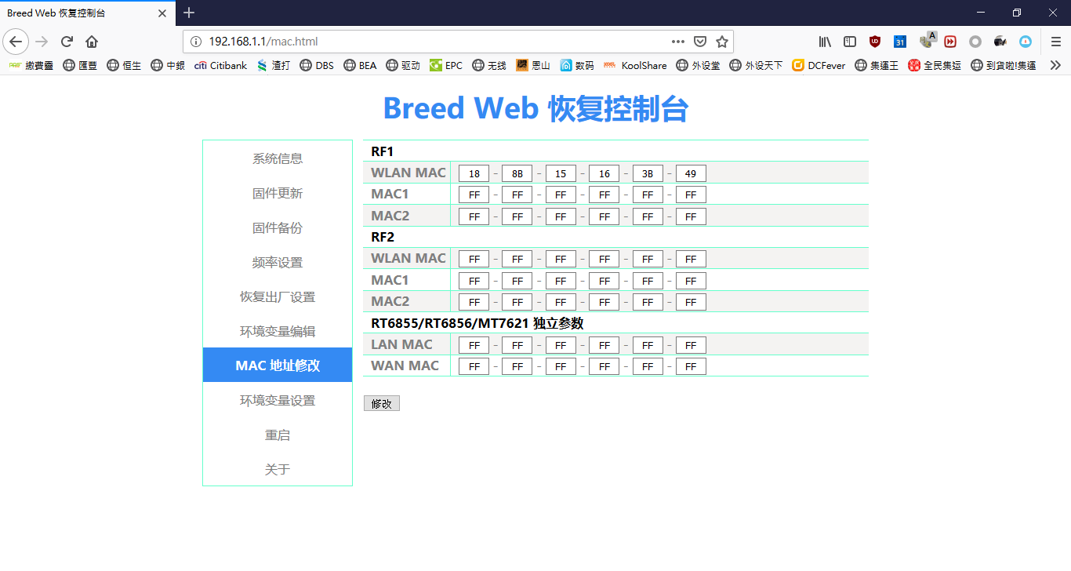Click the last byte field of WAN MAC

tap(691, 366)
